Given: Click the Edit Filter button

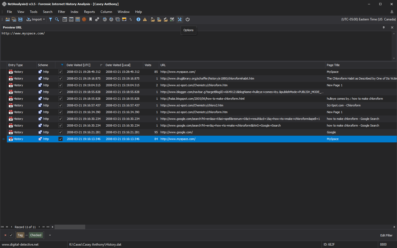Looking at the screenshot, I should tap(386, 235).
